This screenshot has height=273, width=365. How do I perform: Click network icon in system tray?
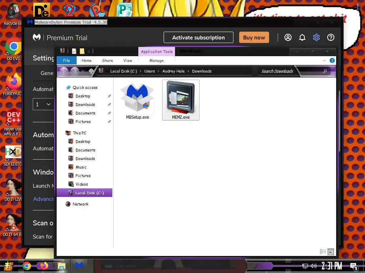pyautogui.click(x=305, y=266)
